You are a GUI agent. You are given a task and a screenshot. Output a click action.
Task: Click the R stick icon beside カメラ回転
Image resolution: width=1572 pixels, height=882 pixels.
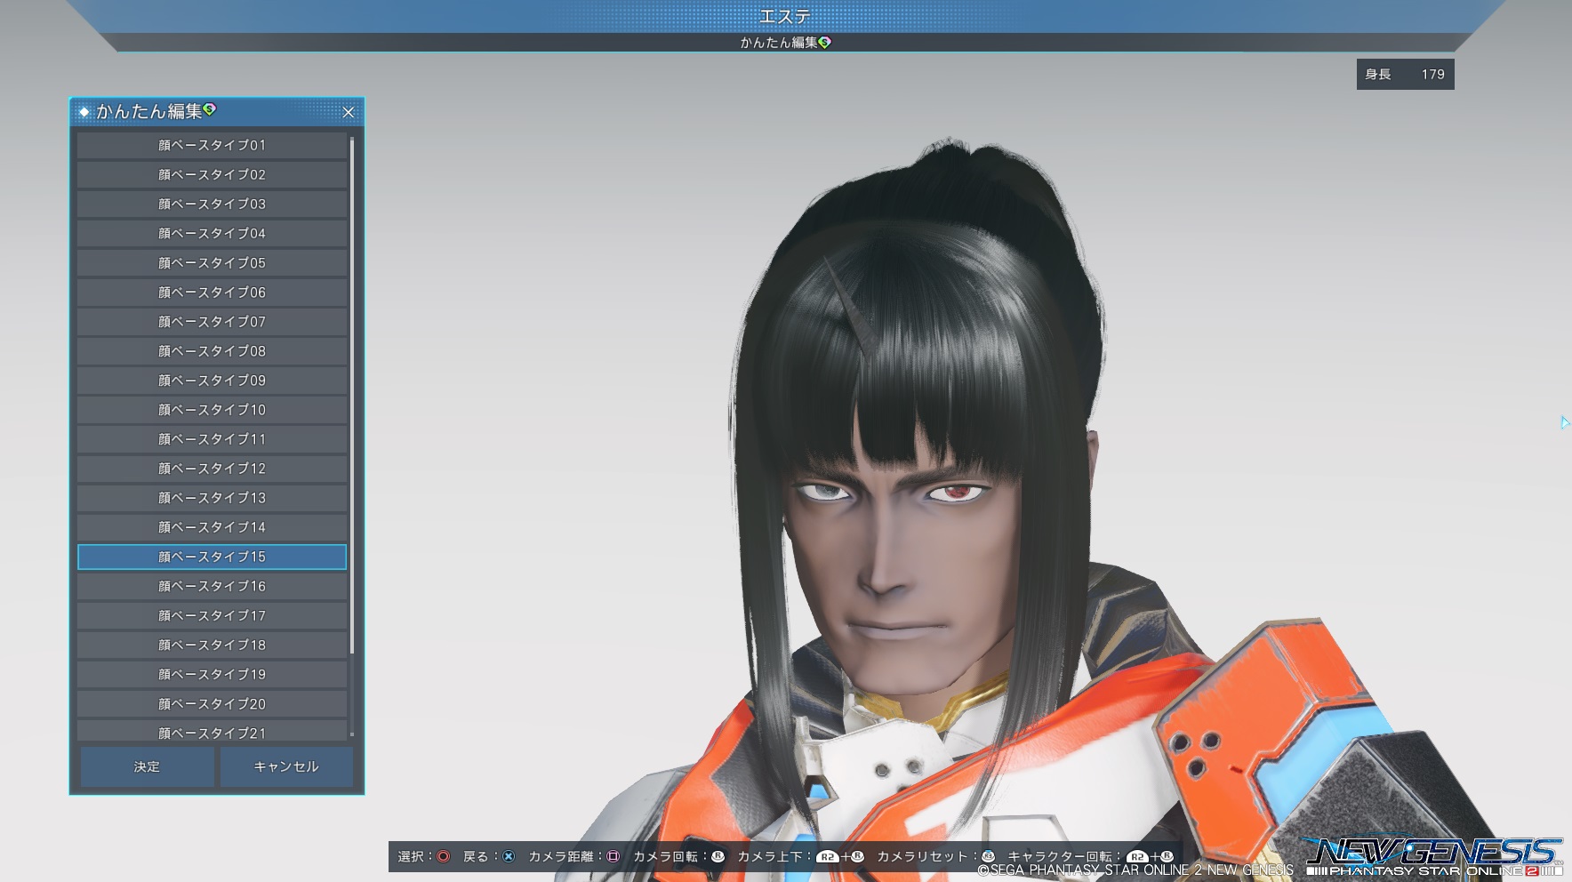pyautogui.click(x=718, y=856)
